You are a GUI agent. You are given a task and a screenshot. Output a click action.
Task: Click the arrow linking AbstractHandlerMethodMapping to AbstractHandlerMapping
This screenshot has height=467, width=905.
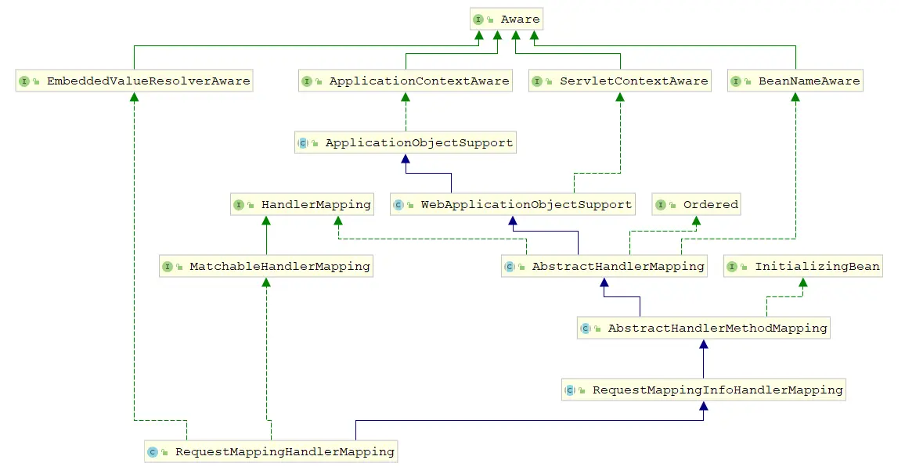click(x=603, y=286)
